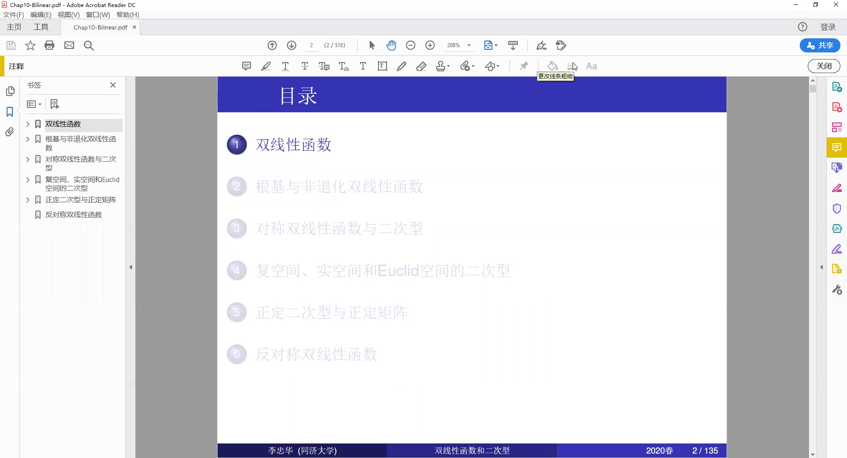Open the Drawing shapes dropdown
Viewport: 847px width, 458px height.
click(x=492, y=66)
